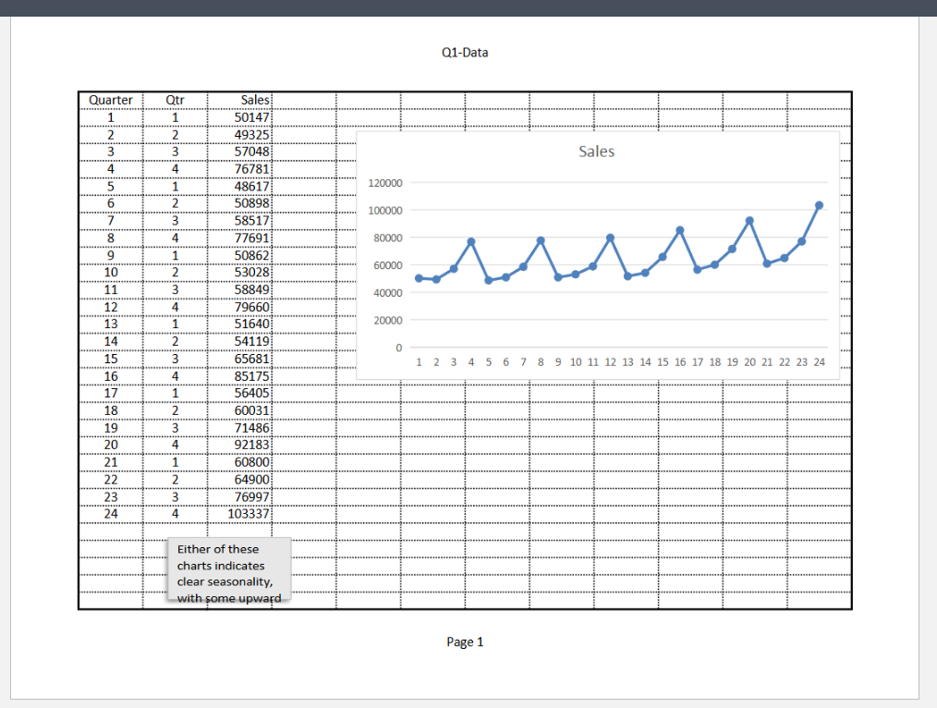Viewport: 937px width, 708px height.
Task: Click the Q1-Data page header
Action: pos(464,53)
